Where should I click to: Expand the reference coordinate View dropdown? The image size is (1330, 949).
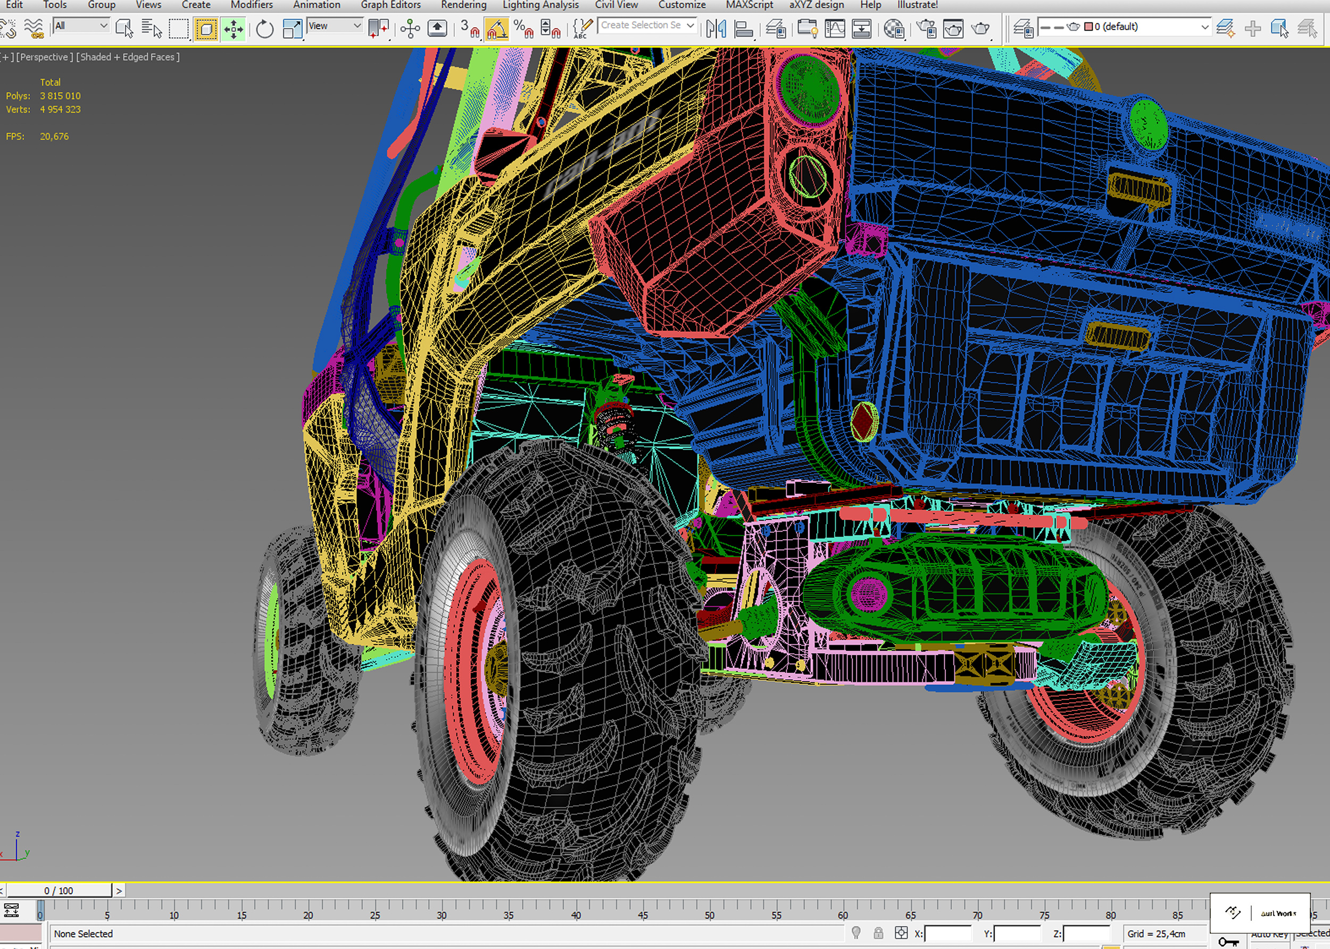(335, 26)
